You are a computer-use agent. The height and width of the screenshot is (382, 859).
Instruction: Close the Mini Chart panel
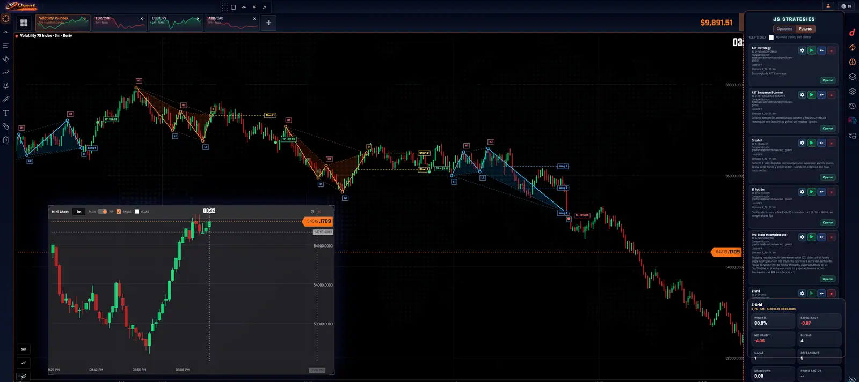[319, 212]
